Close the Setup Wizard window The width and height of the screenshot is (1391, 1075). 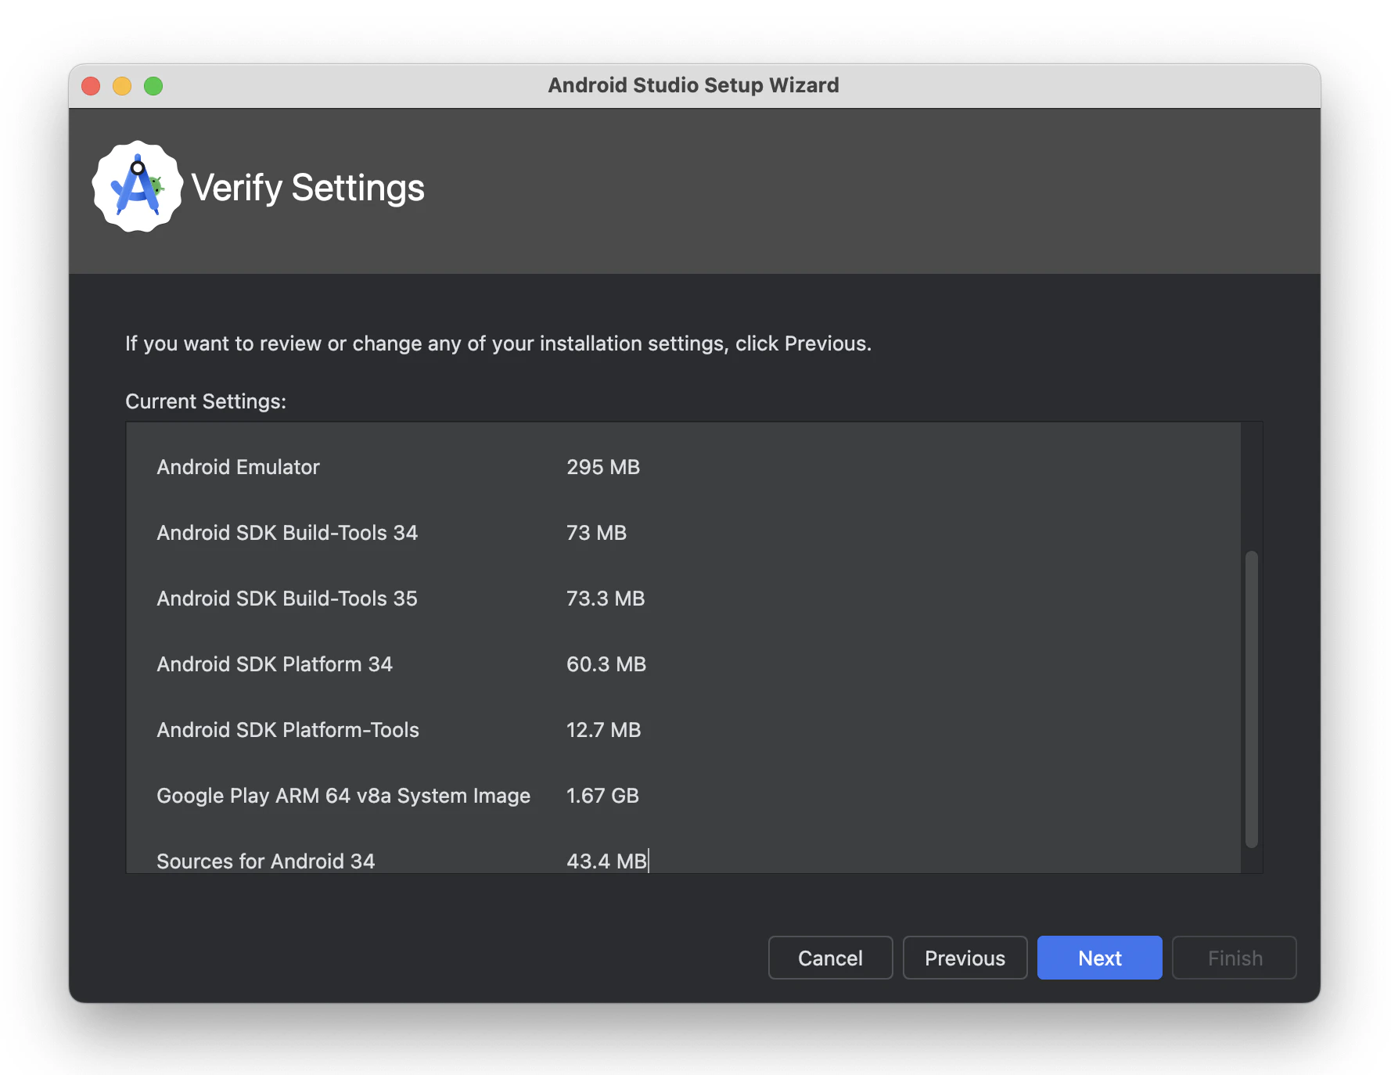click(x=91, y=85)
